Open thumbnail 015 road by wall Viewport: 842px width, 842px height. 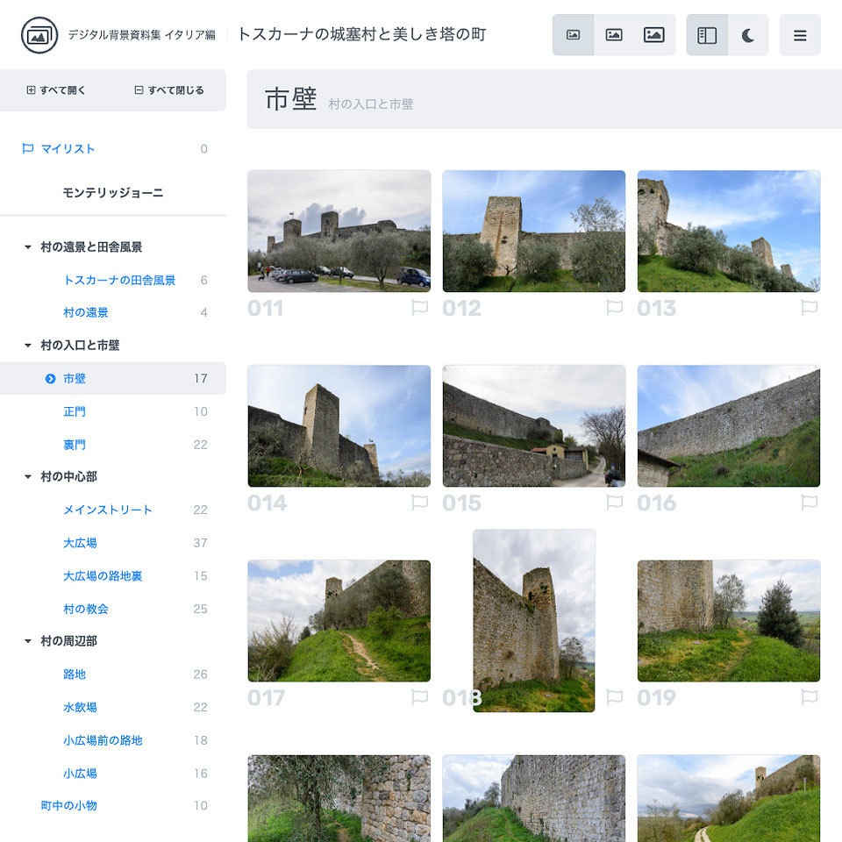pyautogui.click(x=534, y=426)
